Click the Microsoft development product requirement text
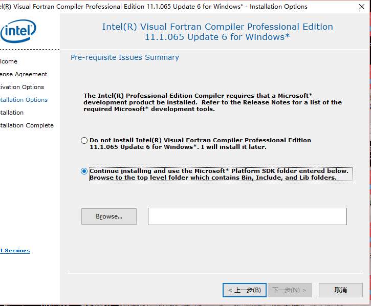The image size is (371, 306). (x=212, y=102)
